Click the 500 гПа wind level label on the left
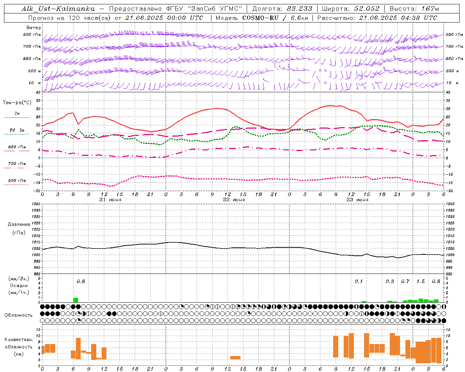The image size is (465, 372). tap(32, 35)
